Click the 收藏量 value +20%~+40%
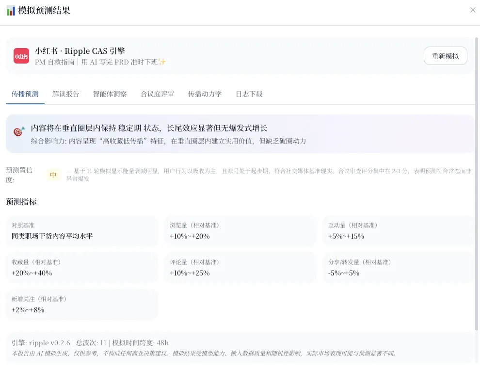This screenshot has height=371, width=480. point(32,273)
